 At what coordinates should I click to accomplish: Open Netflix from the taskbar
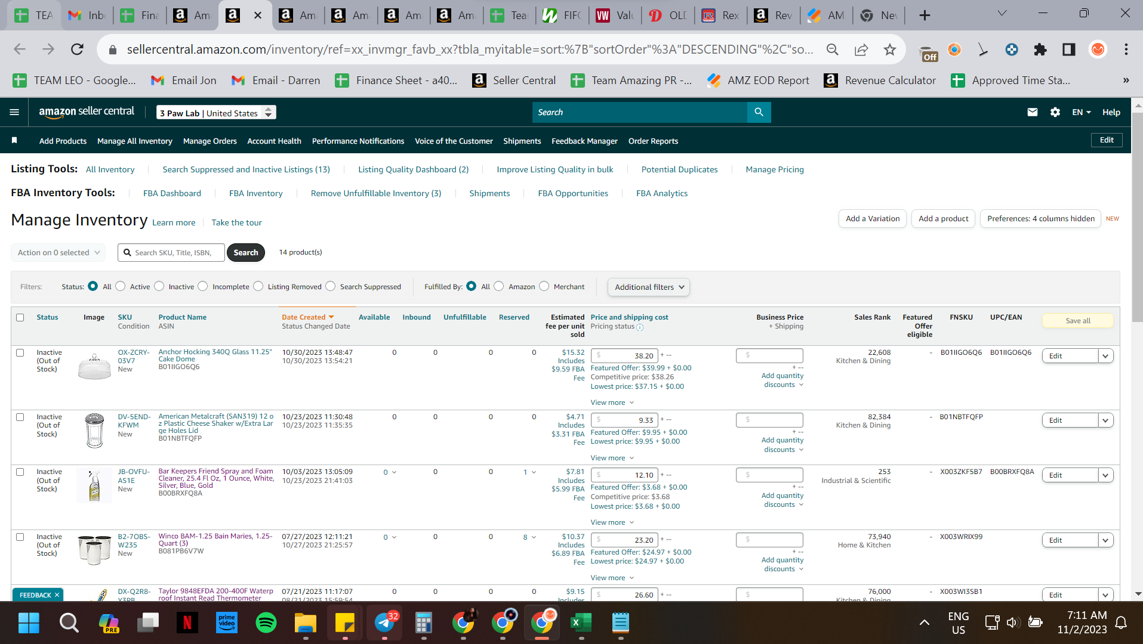tap(187, 623)
